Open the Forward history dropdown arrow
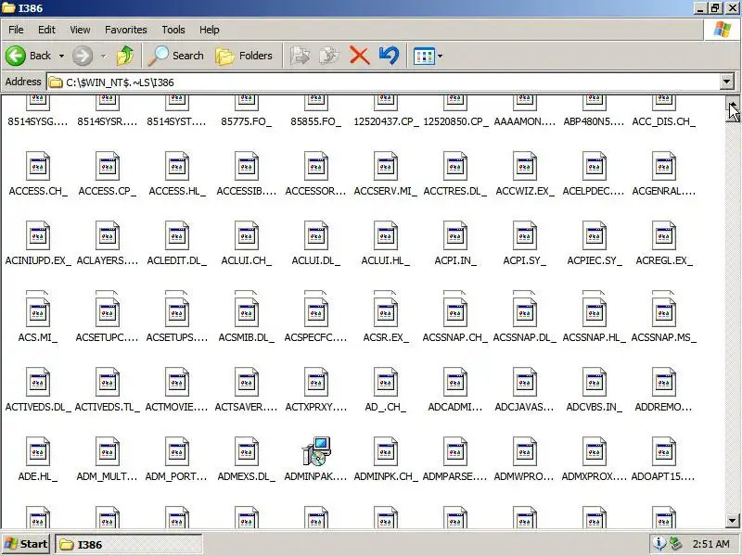Viewport: 742px width, 556px height. coord(103,56)
